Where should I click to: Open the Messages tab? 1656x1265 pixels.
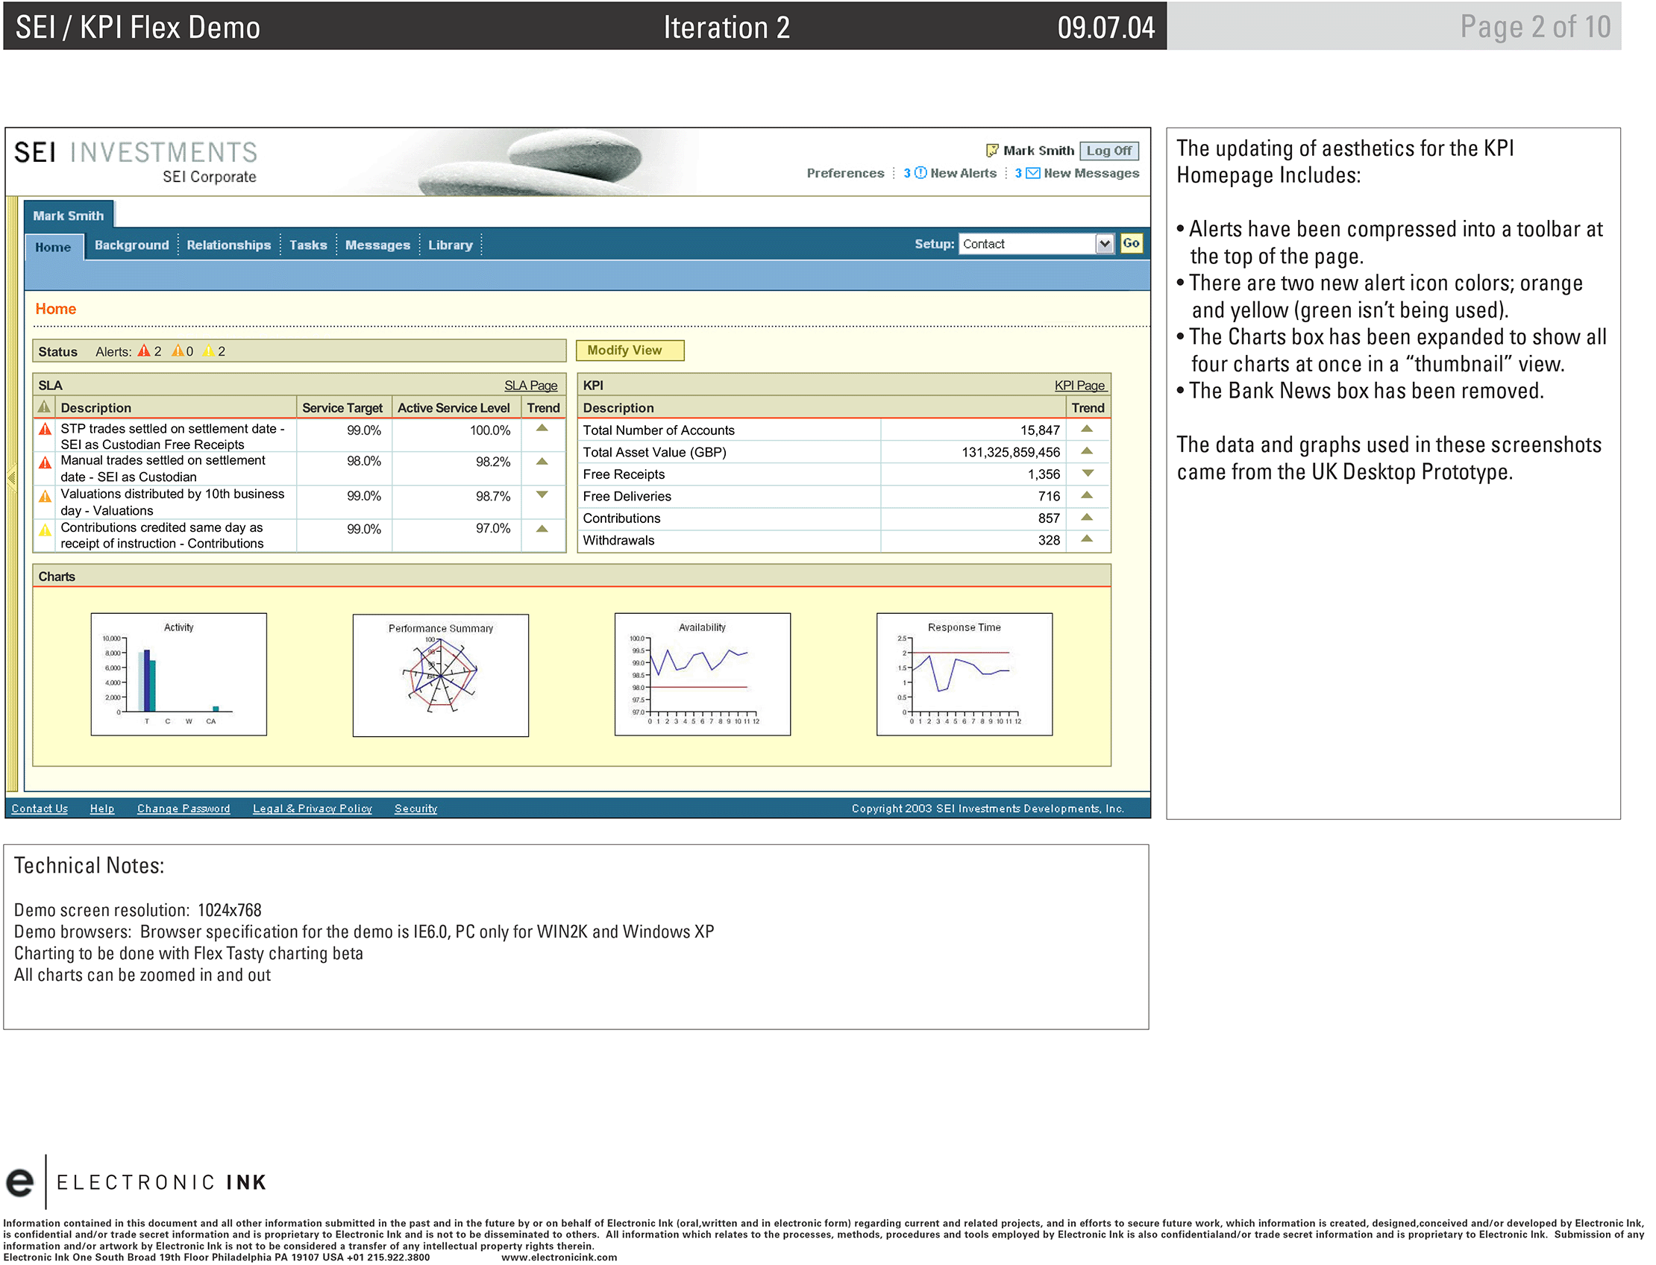click(x=377, y=245)
